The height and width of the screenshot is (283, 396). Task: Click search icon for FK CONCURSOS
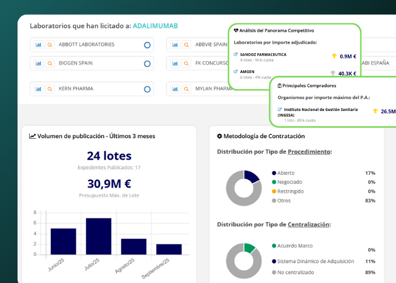[186, 63]
